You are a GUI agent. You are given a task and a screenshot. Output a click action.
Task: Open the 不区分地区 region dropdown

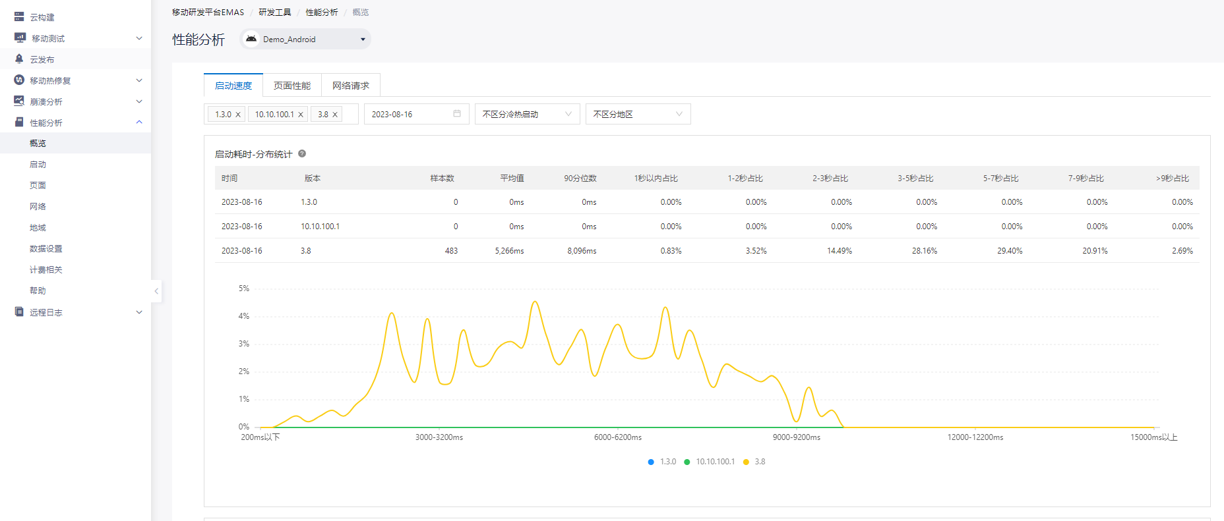point(638,114)
